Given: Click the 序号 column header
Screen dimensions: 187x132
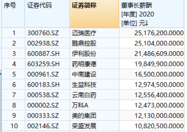Looking at the screenshot, I should (13, 14).
